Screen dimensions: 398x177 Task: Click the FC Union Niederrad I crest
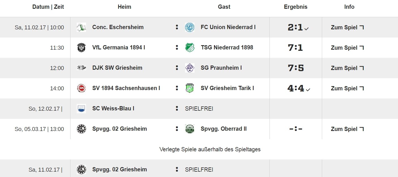coord(190,27)
